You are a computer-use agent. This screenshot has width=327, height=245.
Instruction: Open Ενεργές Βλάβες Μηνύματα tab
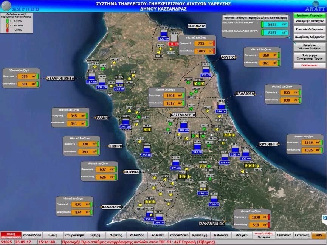click(x=263, y=235)
